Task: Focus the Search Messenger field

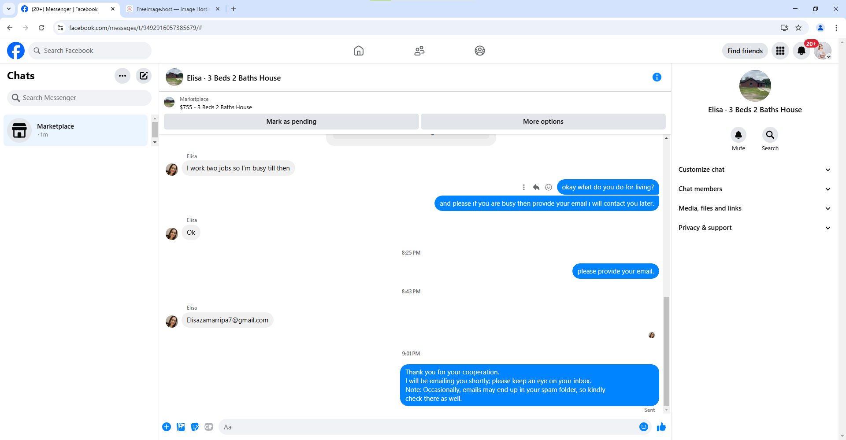Action: click(79, 98)
